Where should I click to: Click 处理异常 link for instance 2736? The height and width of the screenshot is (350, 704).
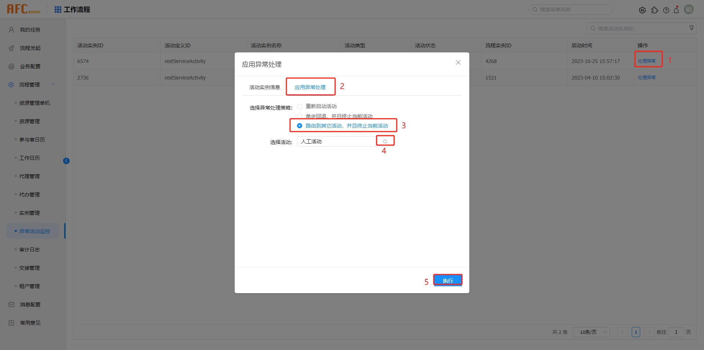646,78
